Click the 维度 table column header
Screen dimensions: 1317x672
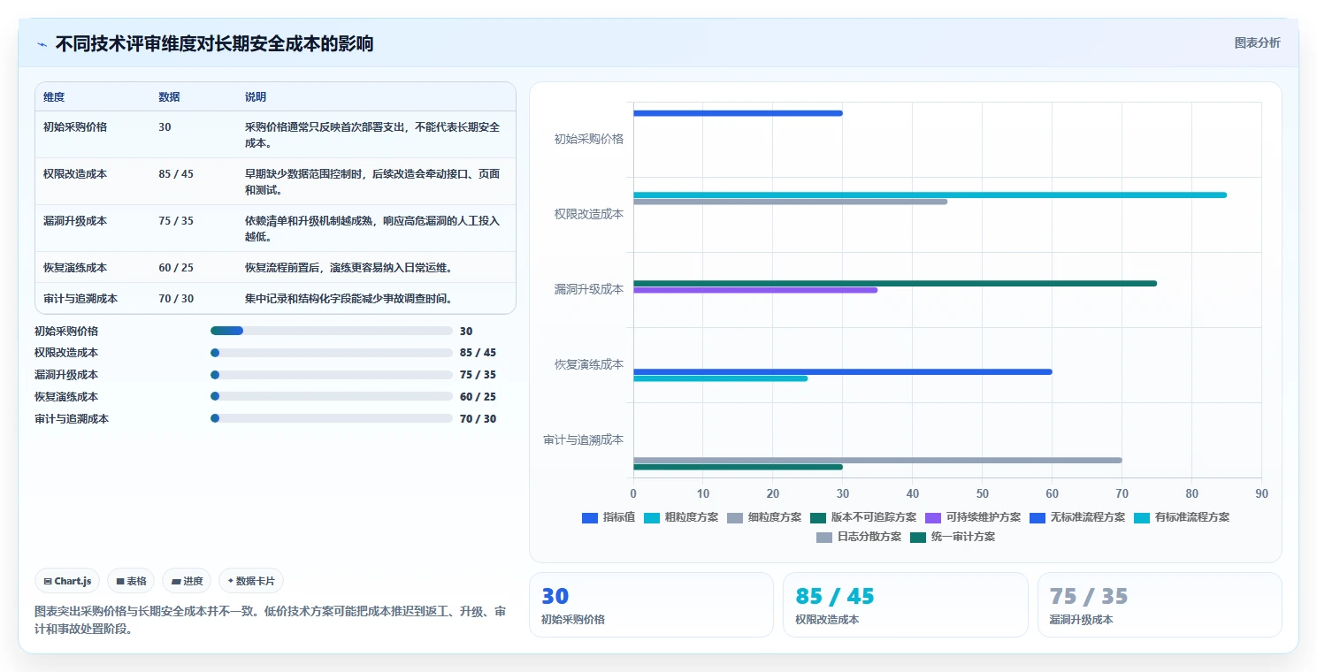pos(54,97)
